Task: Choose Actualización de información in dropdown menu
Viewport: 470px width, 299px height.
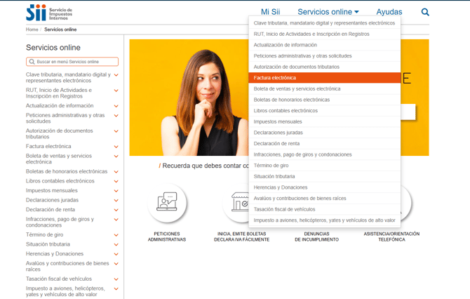Action: 324,45
